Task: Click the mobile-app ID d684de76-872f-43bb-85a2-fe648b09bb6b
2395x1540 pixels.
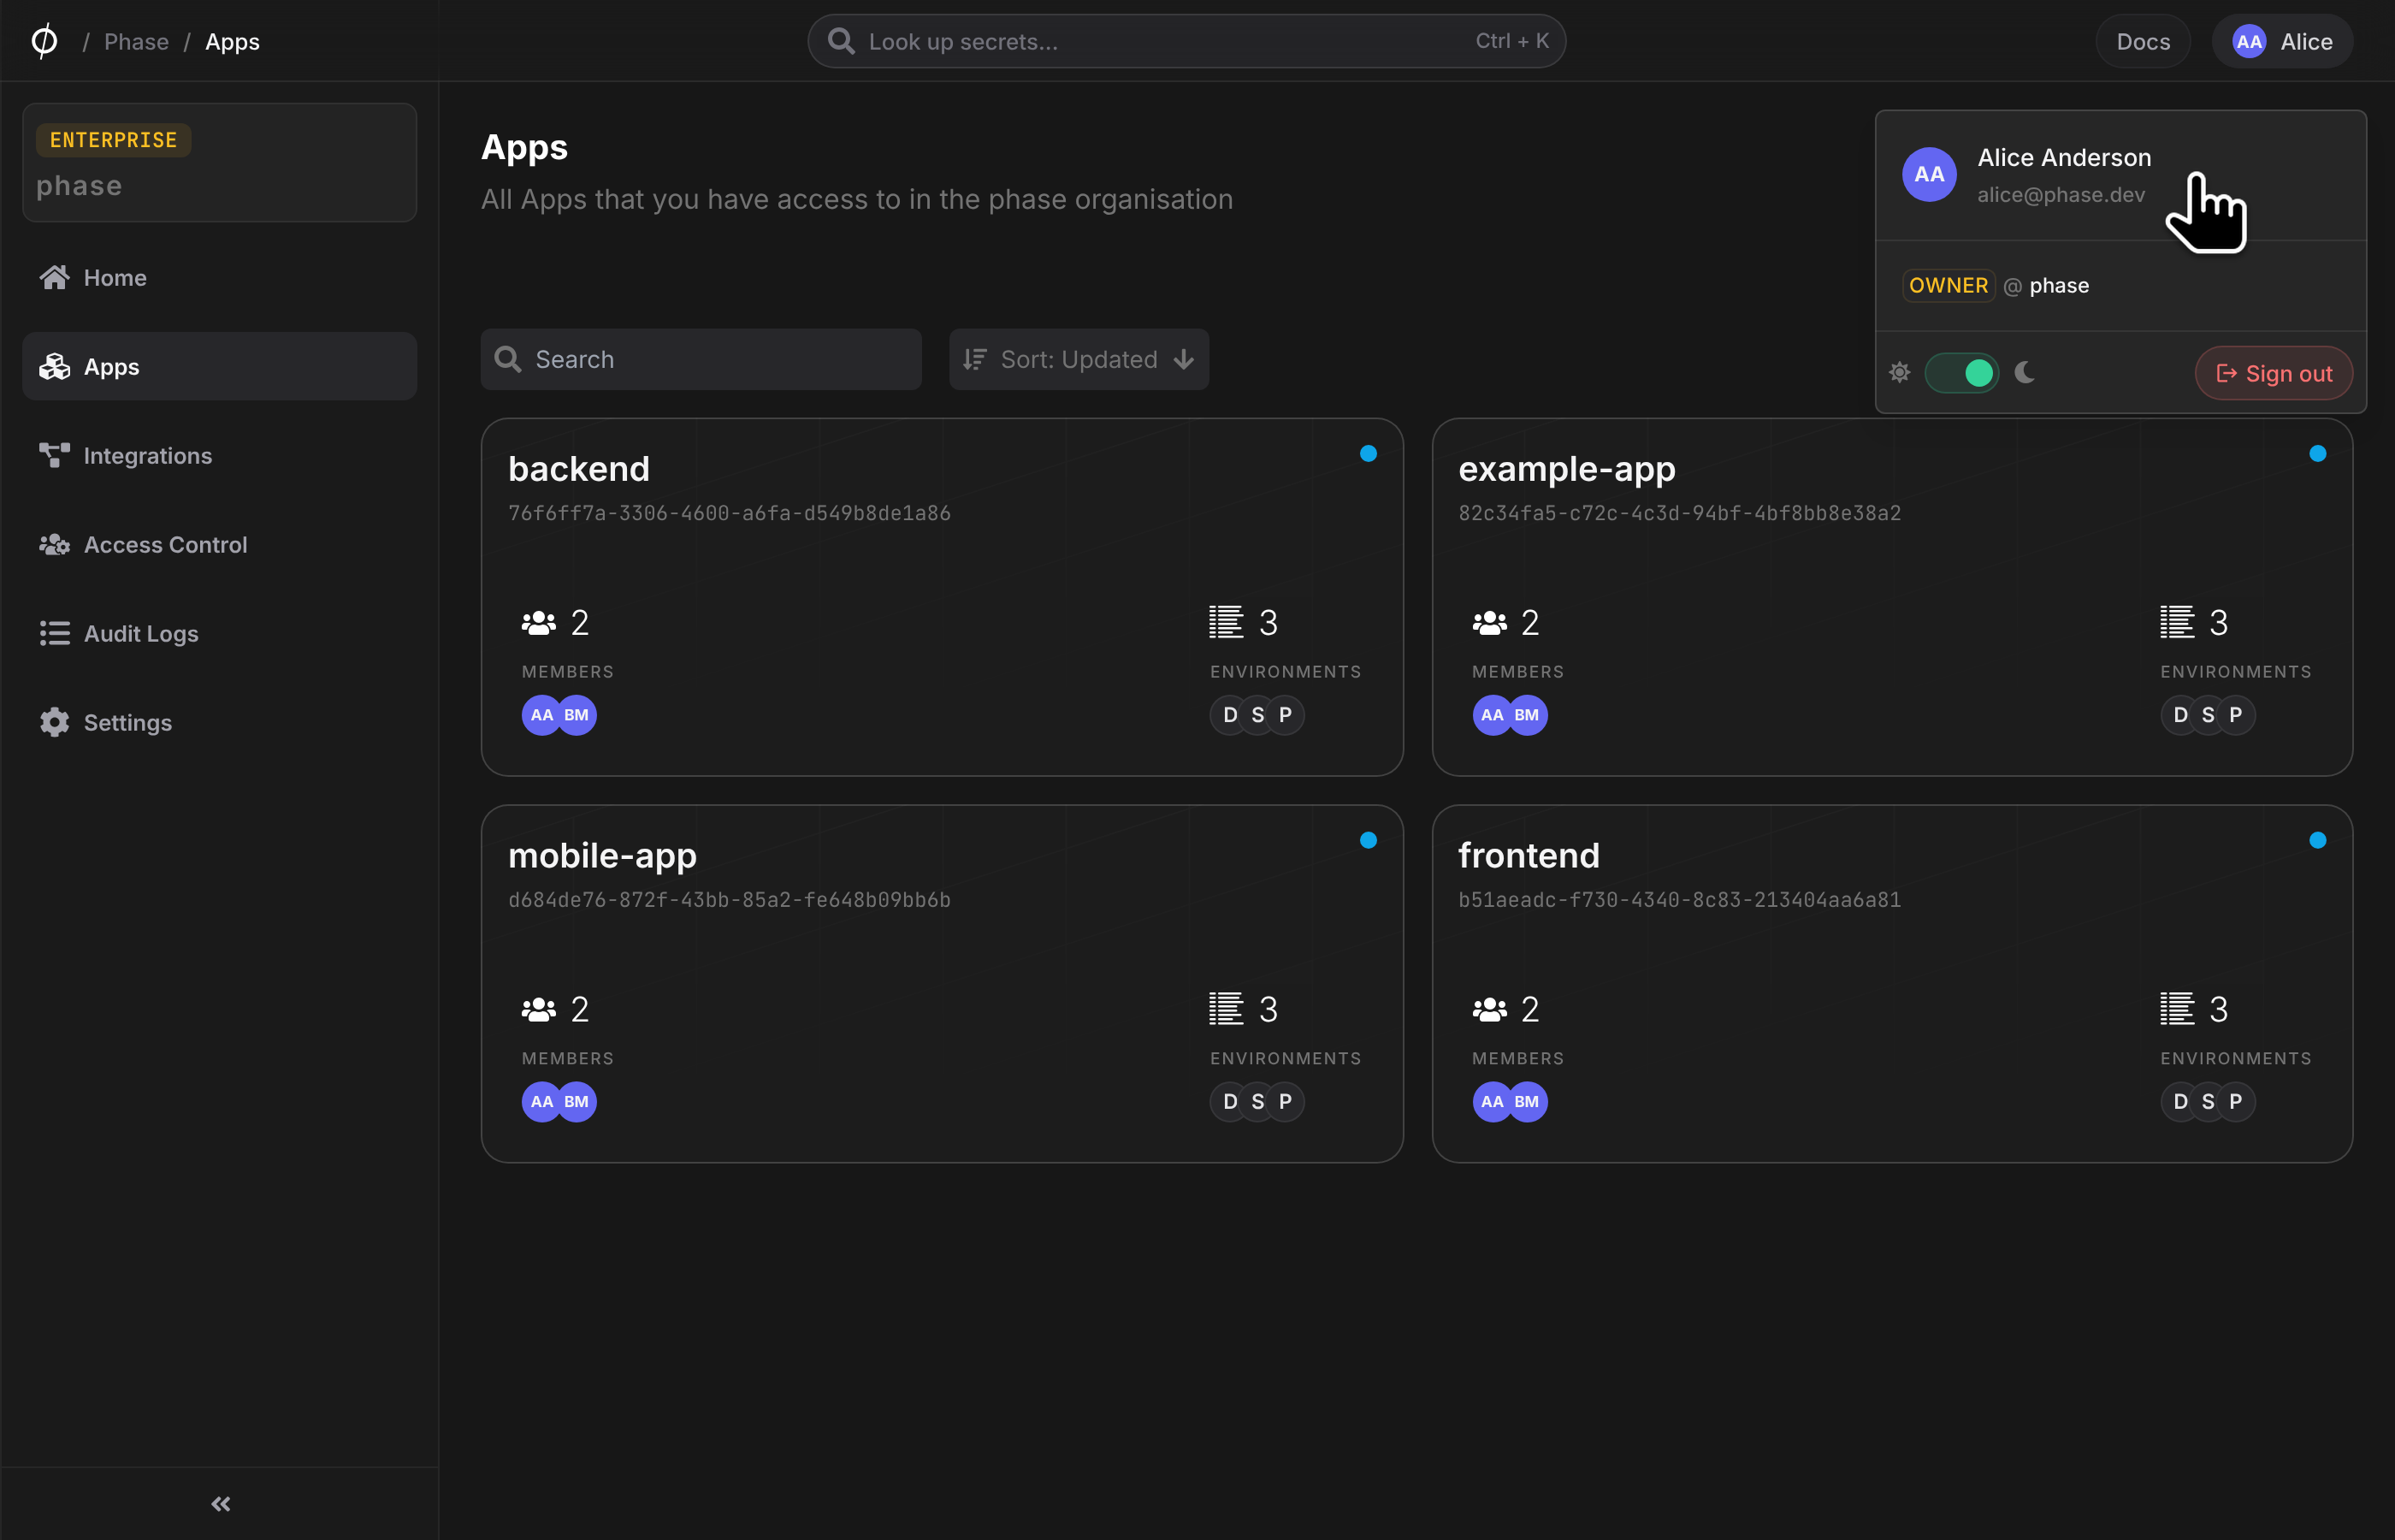Action: 729,899
